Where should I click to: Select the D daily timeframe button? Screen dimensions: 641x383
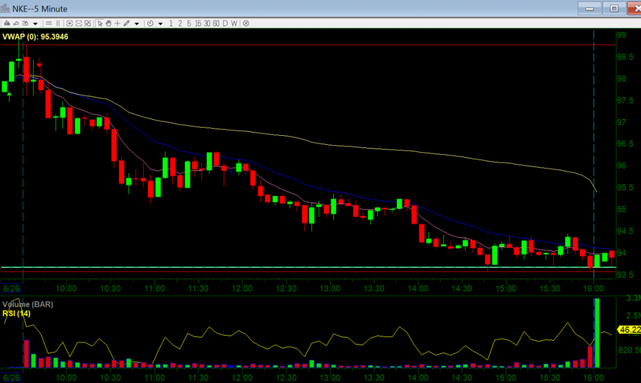[x=225, y=23]
